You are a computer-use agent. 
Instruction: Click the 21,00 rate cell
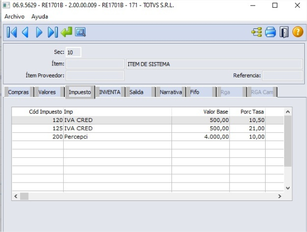point(248,129)
